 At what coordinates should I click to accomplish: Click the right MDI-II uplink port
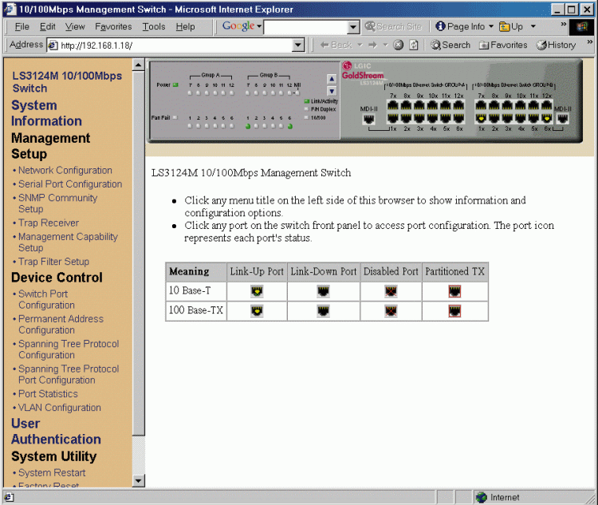click(x=563, y=118)
